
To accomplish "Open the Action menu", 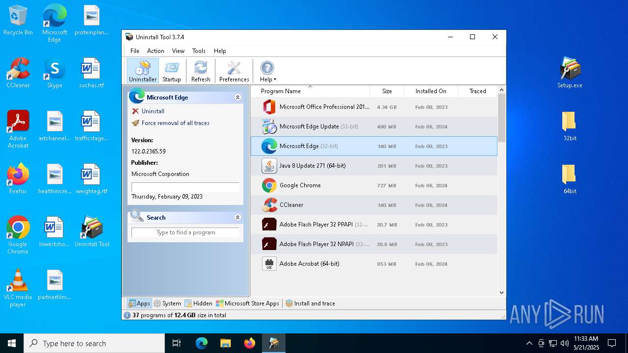I will coord(156,51).
